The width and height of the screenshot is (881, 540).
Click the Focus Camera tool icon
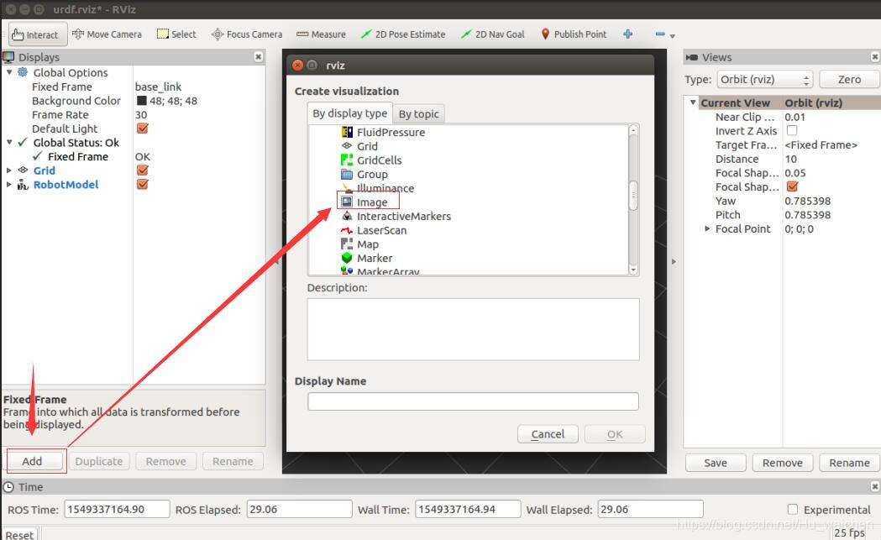(218, 34)
